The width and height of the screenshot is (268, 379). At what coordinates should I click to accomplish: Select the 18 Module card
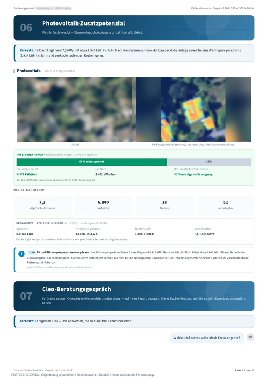coord(165,205)
